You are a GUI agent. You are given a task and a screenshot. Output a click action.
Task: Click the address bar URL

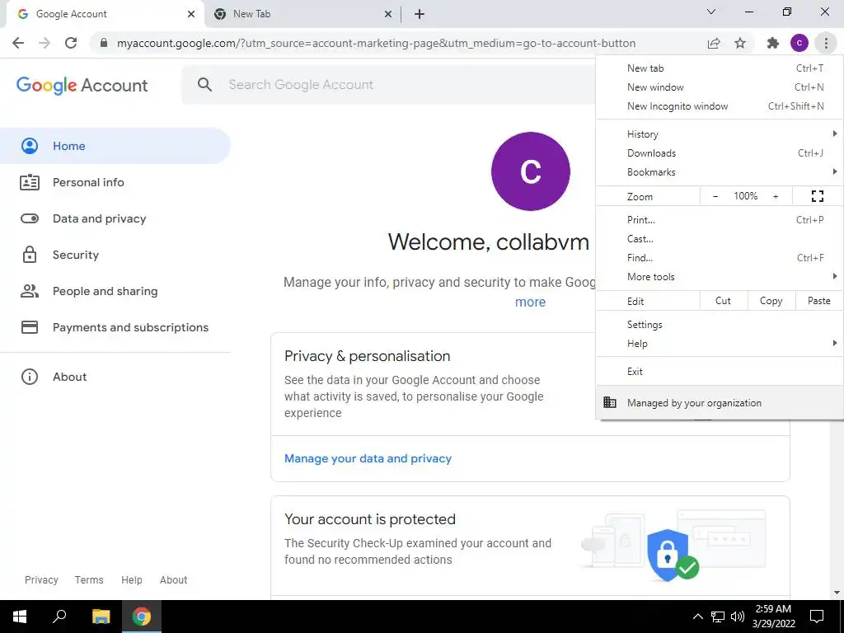pyautogui.click(x=376, y=43)
